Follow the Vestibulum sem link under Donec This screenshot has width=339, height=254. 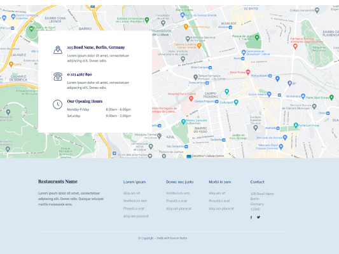coord(177,193)
